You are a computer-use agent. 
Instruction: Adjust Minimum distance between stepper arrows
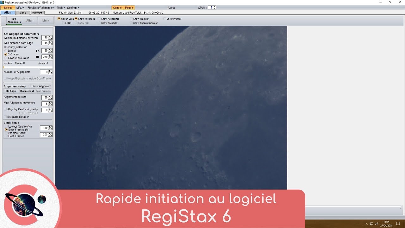(x=50, y=38)
